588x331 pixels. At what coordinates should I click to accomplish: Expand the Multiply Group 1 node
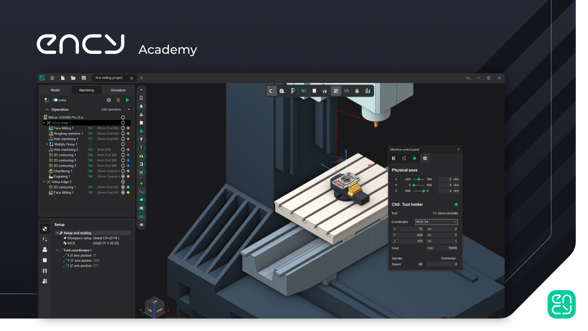point(47,144)
